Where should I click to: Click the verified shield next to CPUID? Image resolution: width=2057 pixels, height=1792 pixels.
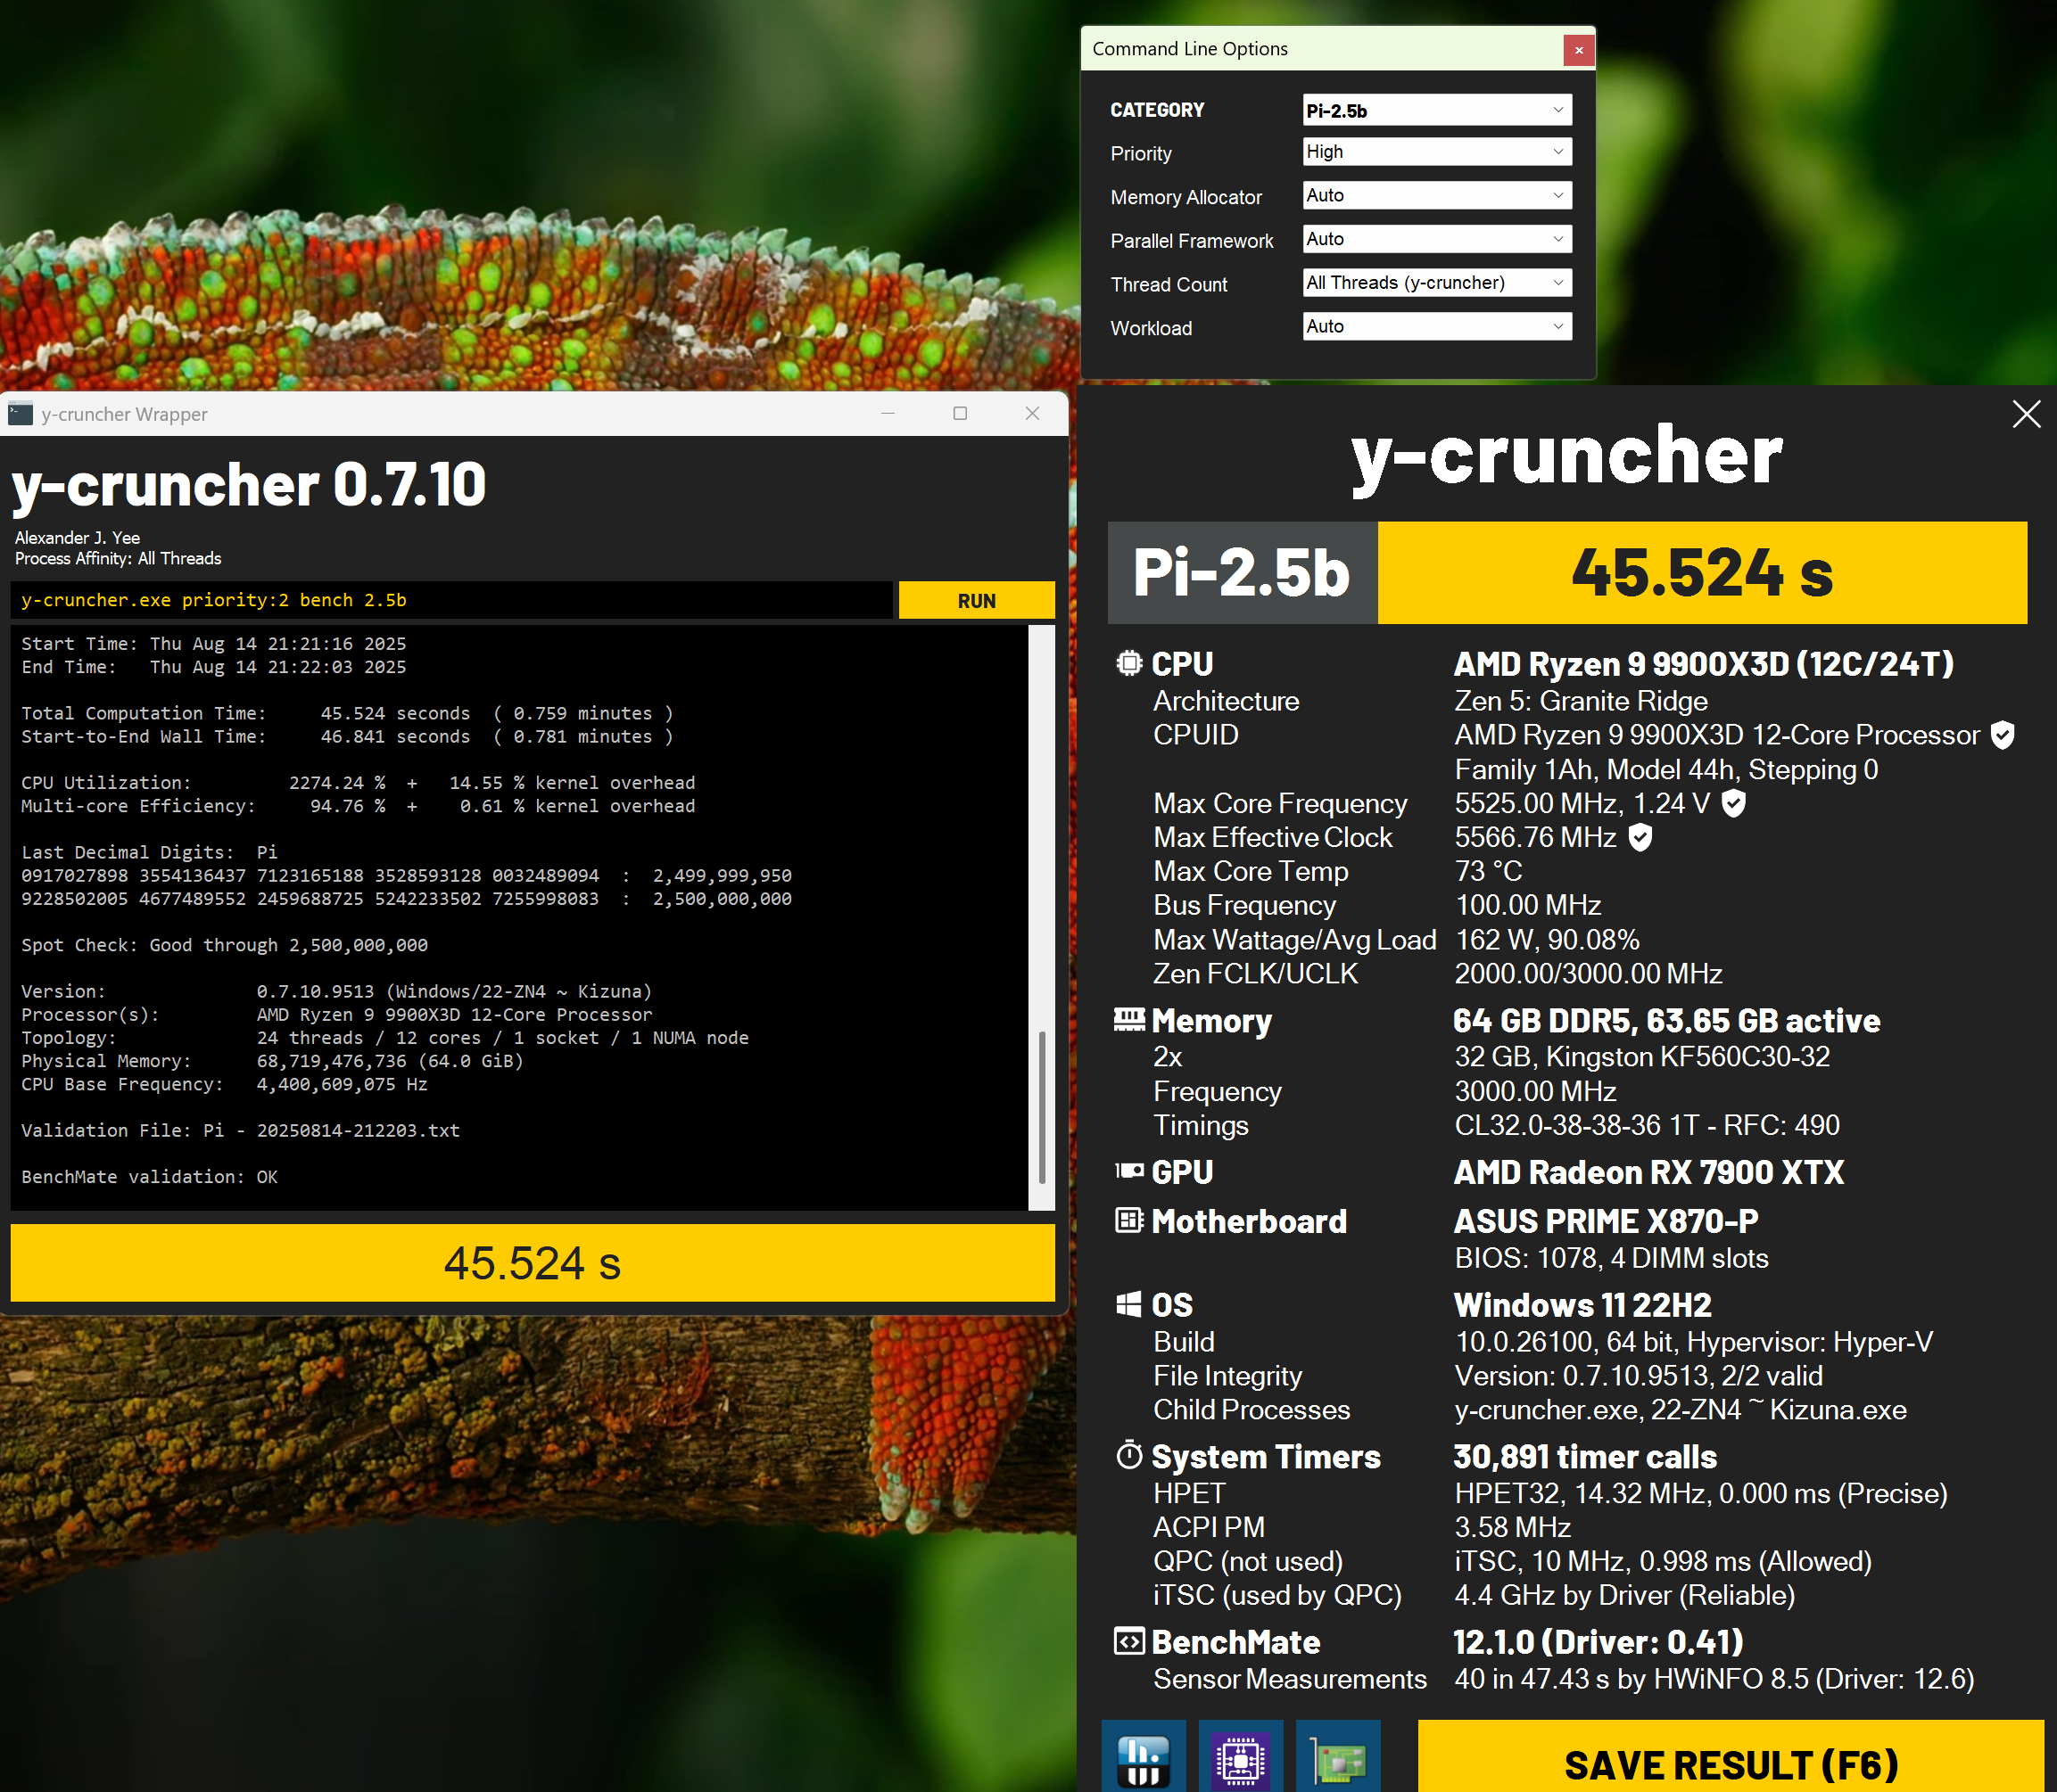[x=2002, y=735]
